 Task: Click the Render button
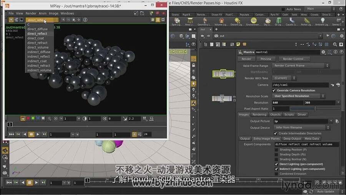pyautogui.click(x=246, y=59)
